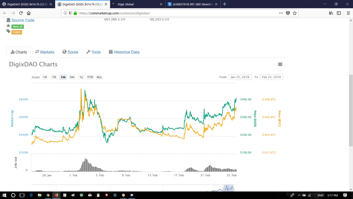This screenshot has height=199, width=353.
Task: Set chart zoom to 3m
Action: coord(72,77)
